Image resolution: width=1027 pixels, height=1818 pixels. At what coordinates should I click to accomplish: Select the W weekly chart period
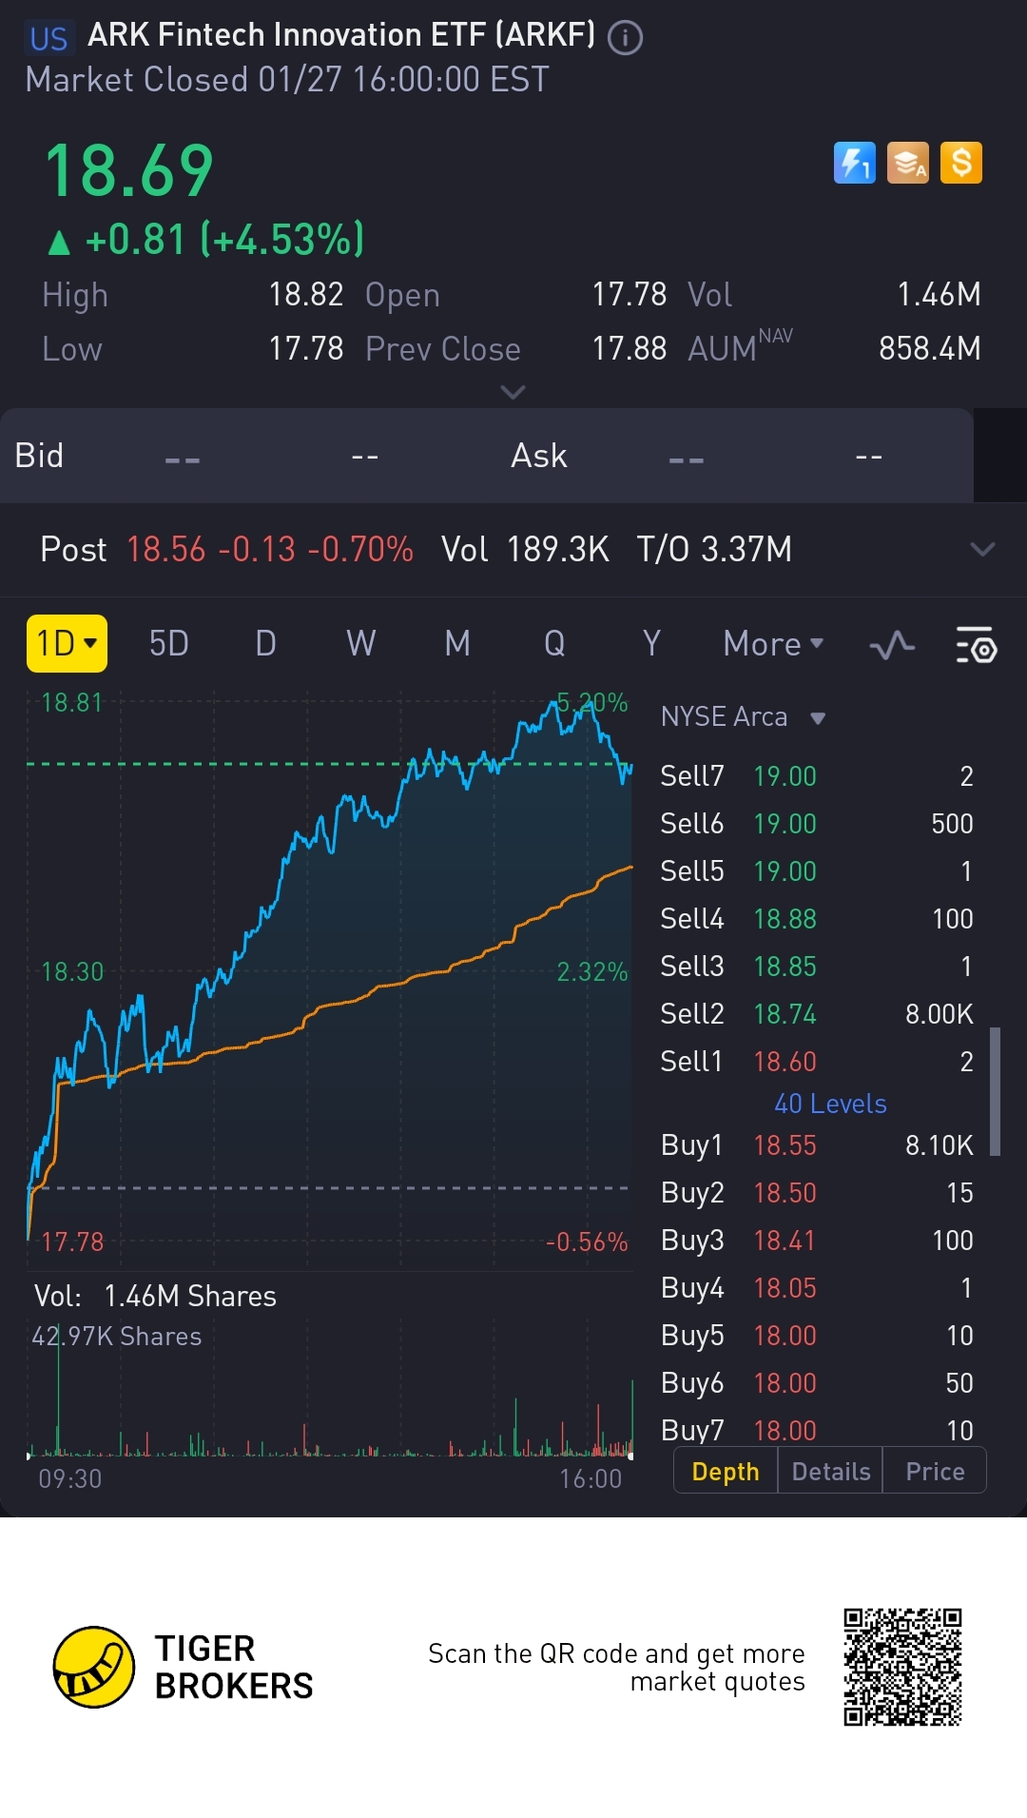pyautogui.click(x=360, y=644)
